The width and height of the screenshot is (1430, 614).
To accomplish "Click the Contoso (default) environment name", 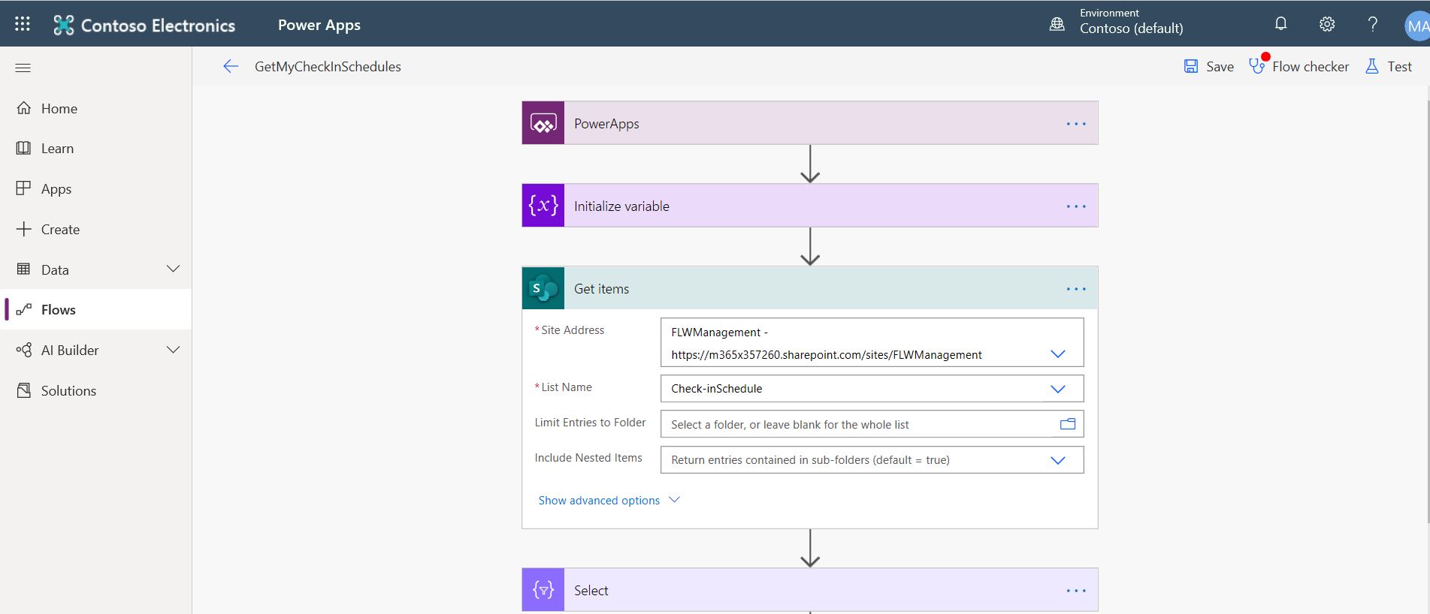I will click(1131, 29).
